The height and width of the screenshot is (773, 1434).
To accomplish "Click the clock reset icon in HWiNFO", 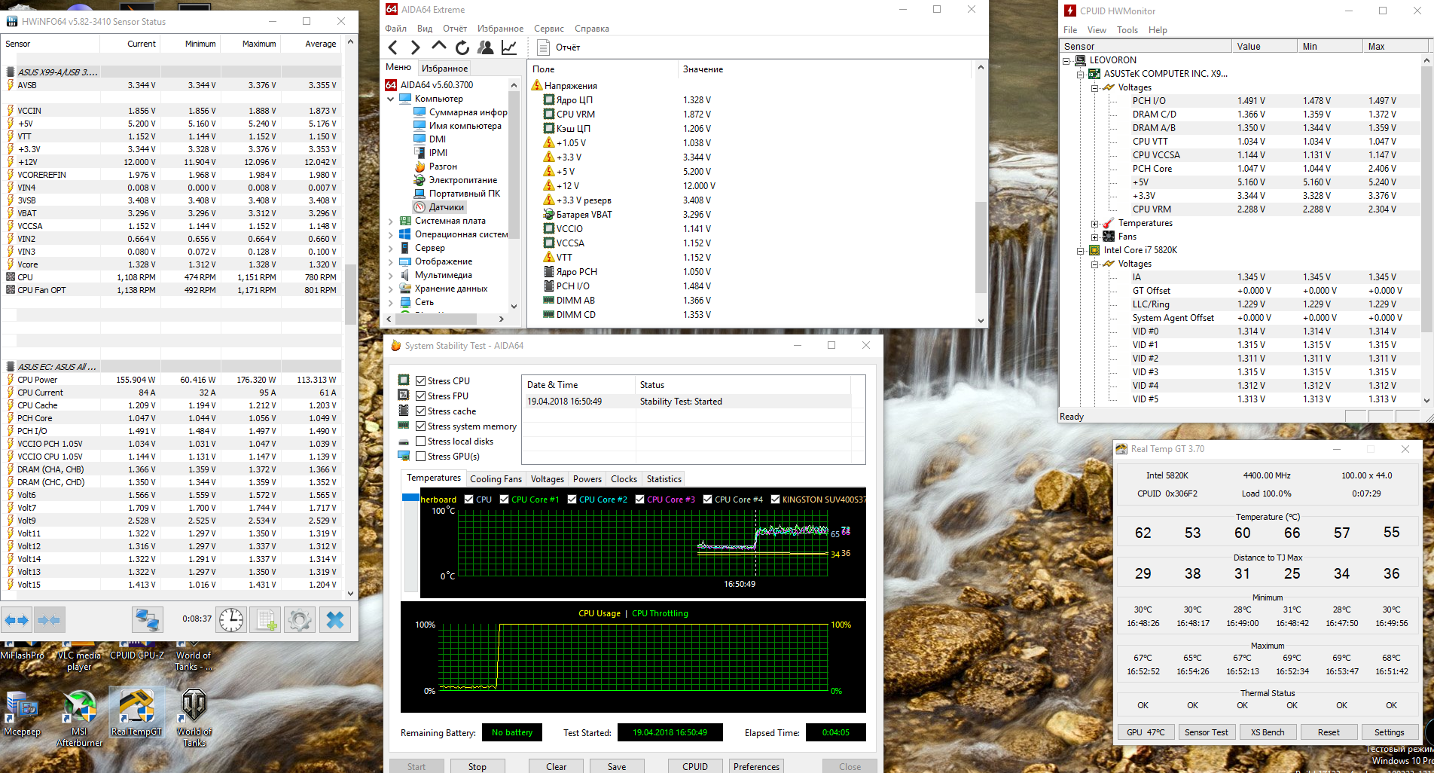I will point(231,620).
